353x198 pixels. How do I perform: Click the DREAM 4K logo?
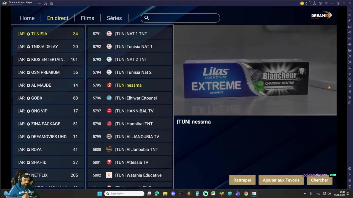(321, 16)
